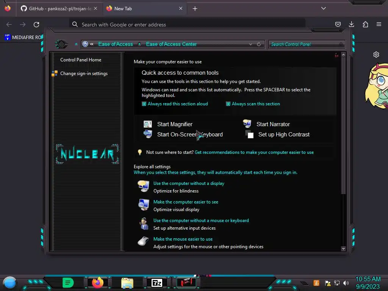Start Narrator via its icon

point(247,124)
